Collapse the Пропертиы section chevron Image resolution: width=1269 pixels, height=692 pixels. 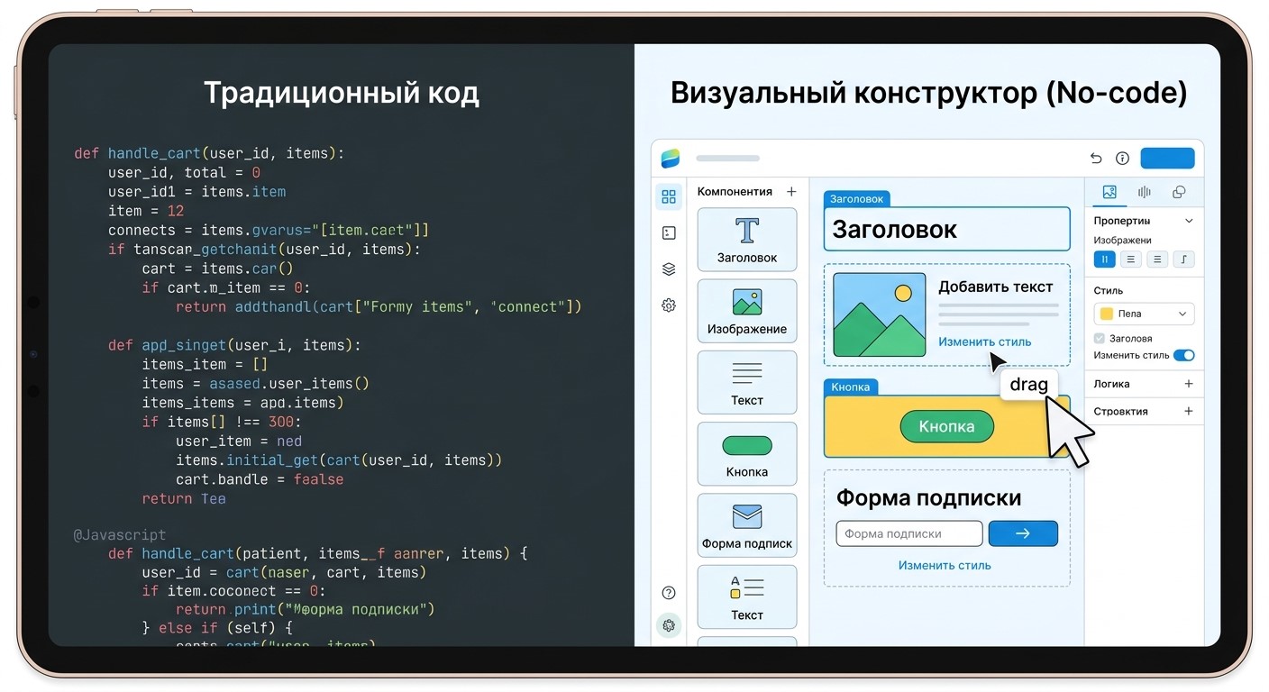(x=1189, y=221)
